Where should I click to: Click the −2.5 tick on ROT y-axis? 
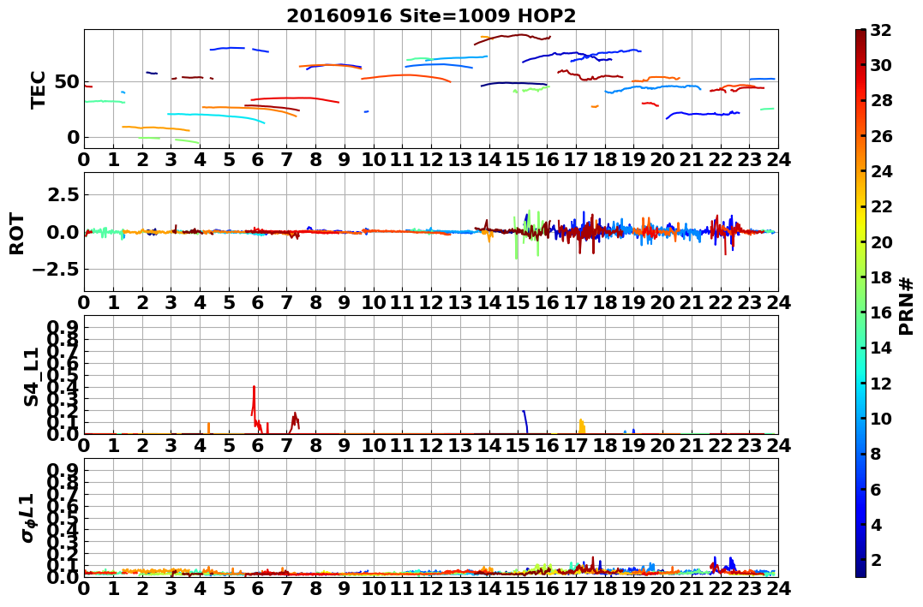[57, 270]
